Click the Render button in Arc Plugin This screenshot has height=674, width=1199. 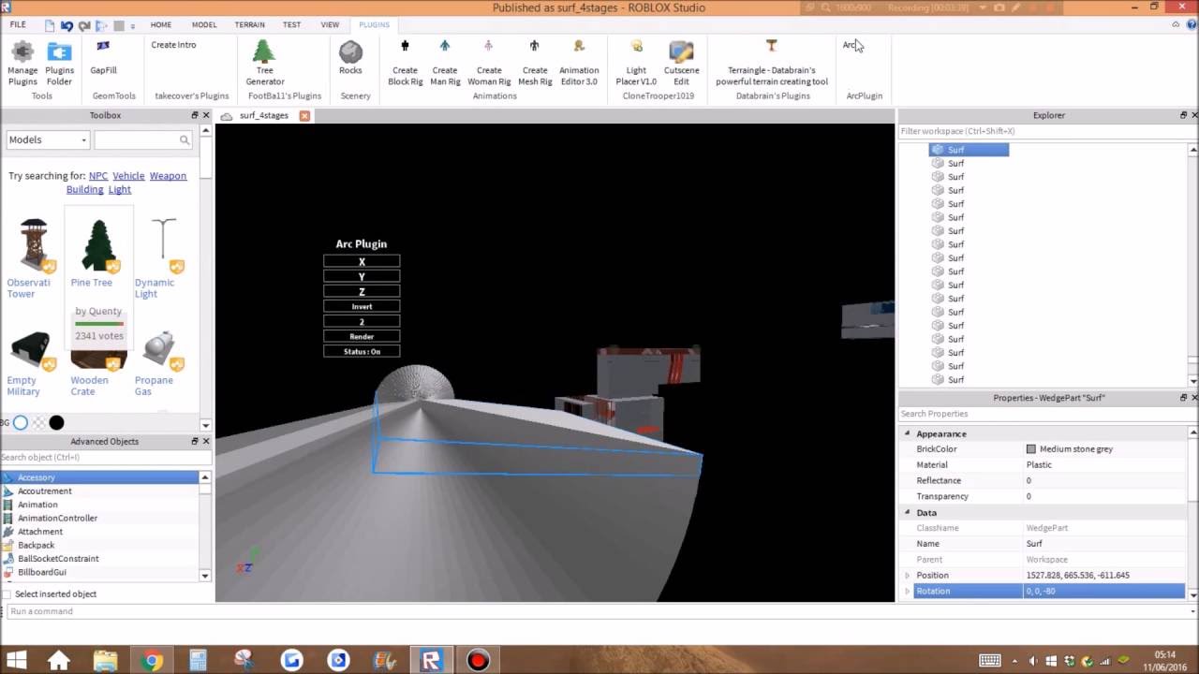(x=362, y=336)
